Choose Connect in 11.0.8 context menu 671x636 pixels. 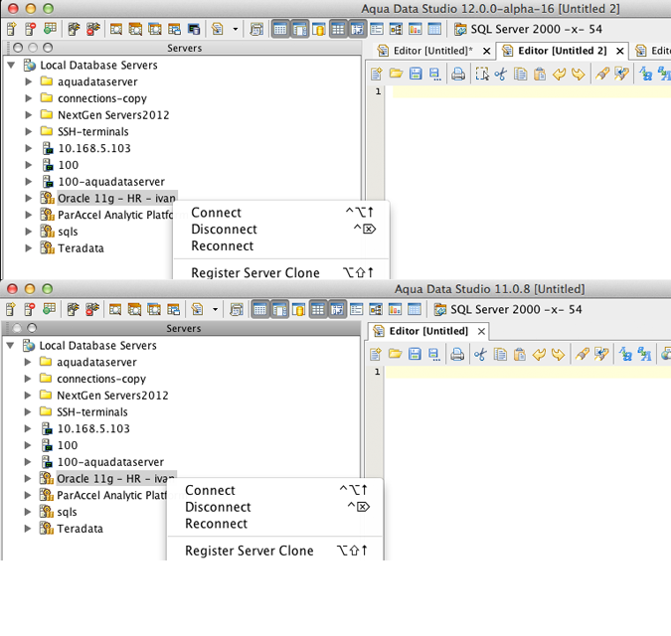point(275,490)
